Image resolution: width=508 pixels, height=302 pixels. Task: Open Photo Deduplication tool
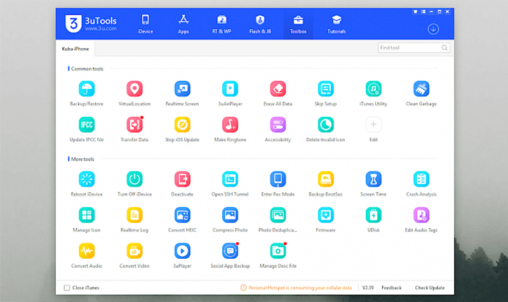coord(278,215)
